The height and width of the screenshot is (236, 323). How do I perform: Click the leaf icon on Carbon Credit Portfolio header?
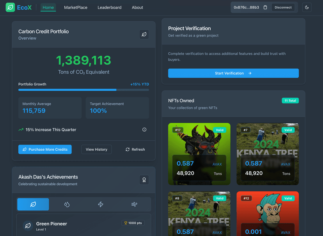pos(144,34)
